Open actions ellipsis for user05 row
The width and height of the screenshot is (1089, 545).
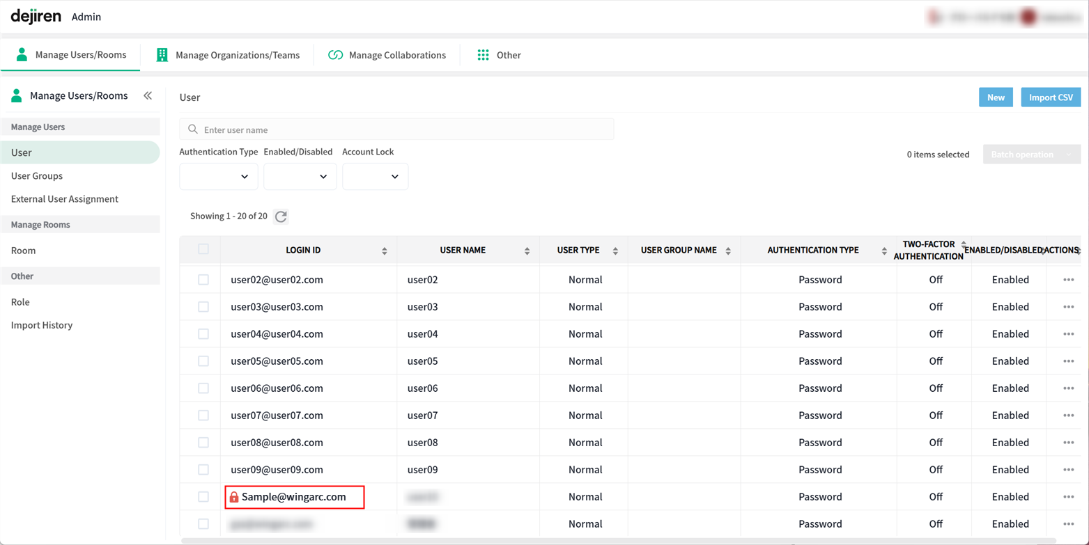pos(1068,361)
